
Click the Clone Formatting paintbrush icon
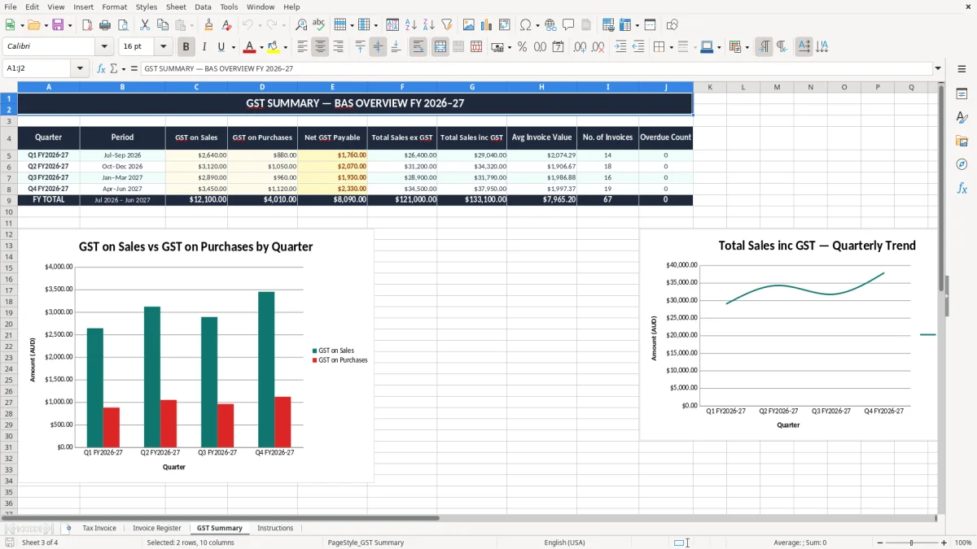coord(209,25)
